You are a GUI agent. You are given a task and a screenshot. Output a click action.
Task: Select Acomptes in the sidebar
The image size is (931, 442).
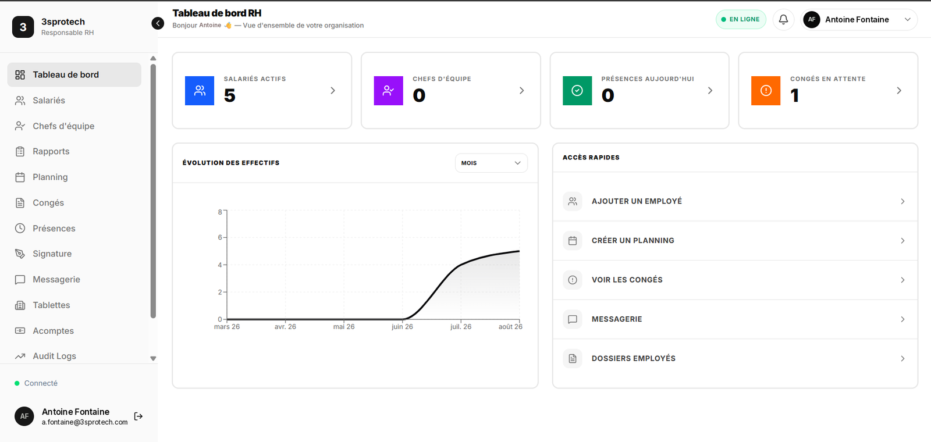click(x=74, y=331)
